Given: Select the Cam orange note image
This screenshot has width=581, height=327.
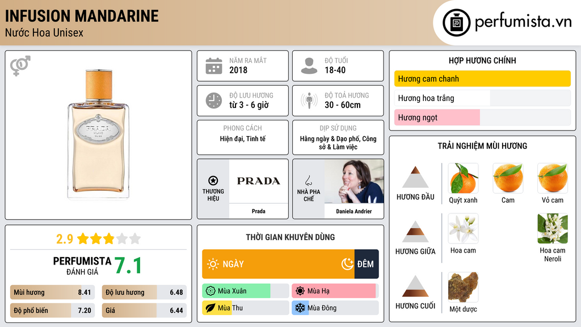Looking at the screenshot, I should click(x=508, y=178).
